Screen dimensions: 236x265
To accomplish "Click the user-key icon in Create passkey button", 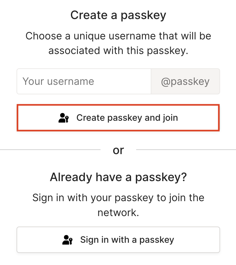I will coord(64,118).
